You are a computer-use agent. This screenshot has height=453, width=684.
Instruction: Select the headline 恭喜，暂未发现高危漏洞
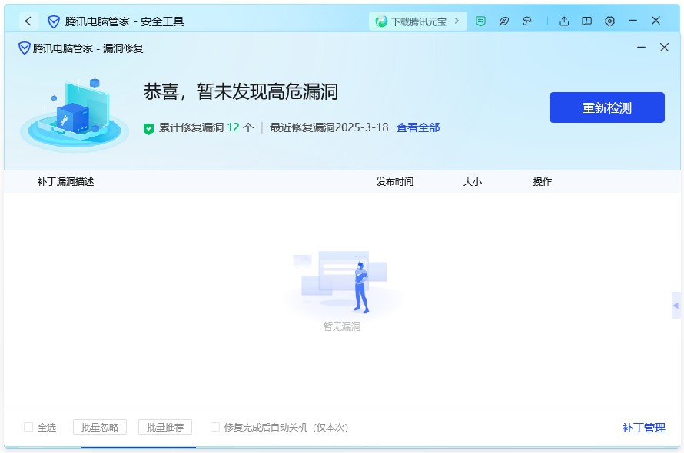(x=241, y=92)
